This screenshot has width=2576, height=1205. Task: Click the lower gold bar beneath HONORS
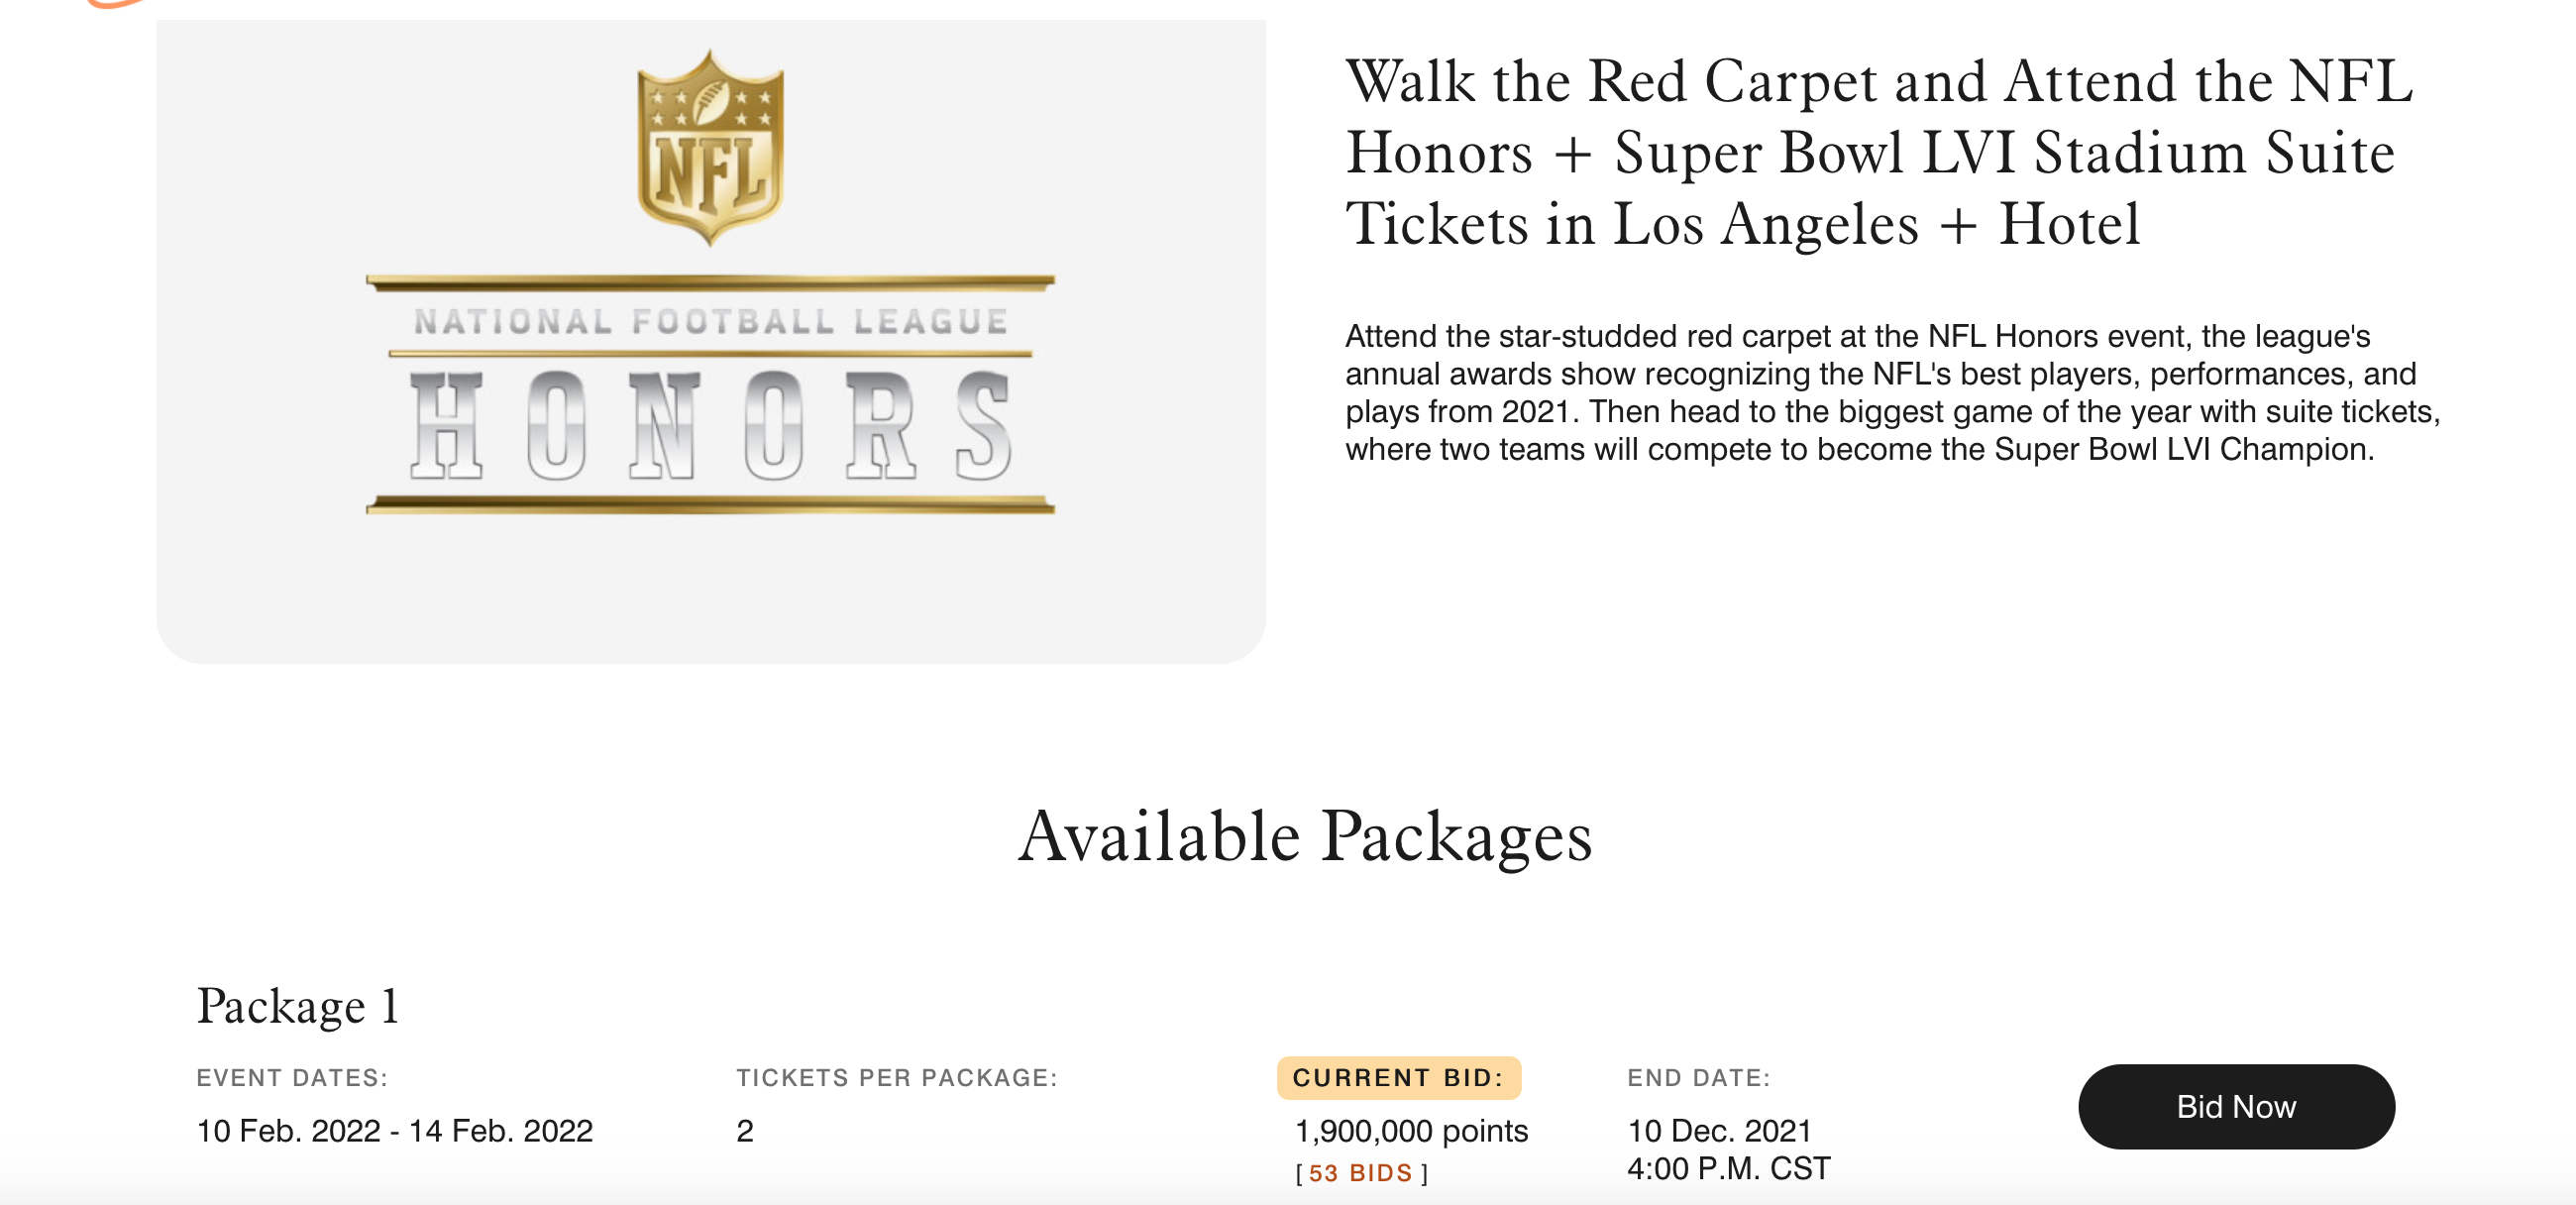(x=710, y=505)
